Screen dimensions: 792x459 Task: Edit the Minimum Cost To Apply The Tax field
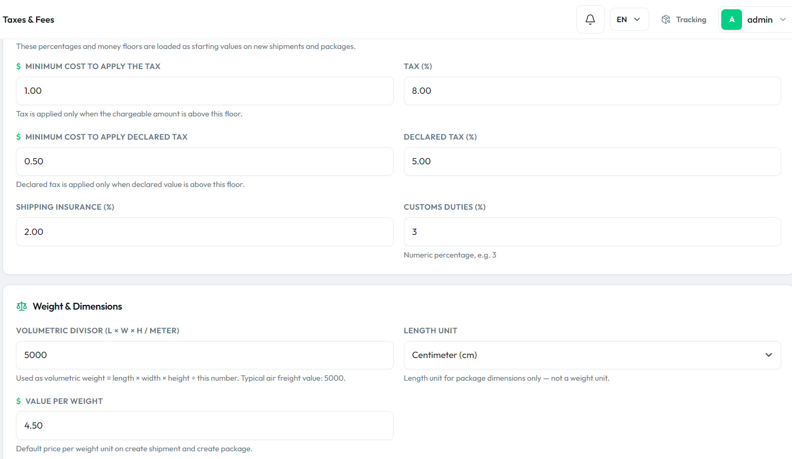point(205,91)
